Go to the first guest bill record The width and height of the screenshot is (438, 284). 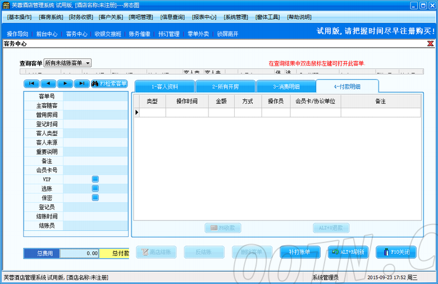pyautogui.click(x=31, y=84)
